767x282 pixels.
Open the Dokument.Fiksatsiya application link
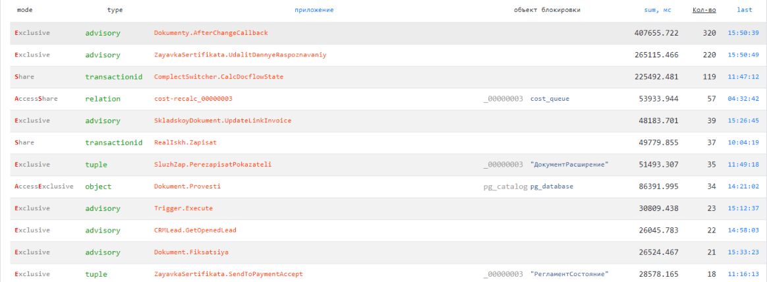point(191,252)
